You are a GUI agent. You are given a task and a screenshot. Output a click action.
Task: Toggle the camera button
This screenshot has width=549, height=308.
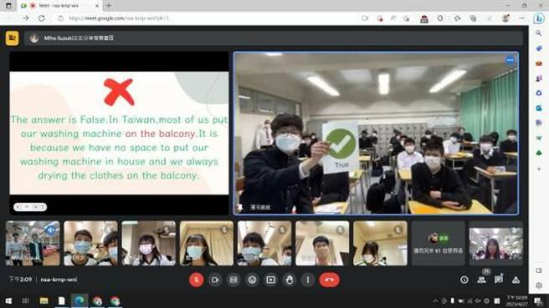pyautogui.click(x=215, y=280)
